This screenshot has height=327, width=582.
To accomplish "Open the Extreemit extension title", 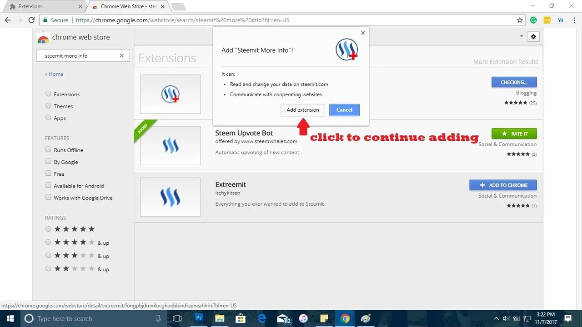I will click(x=231, y=184).
